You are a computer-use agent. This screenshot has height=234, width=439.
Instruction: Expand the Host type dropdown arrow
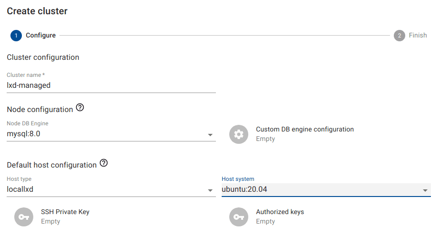[x=210, y=191]
